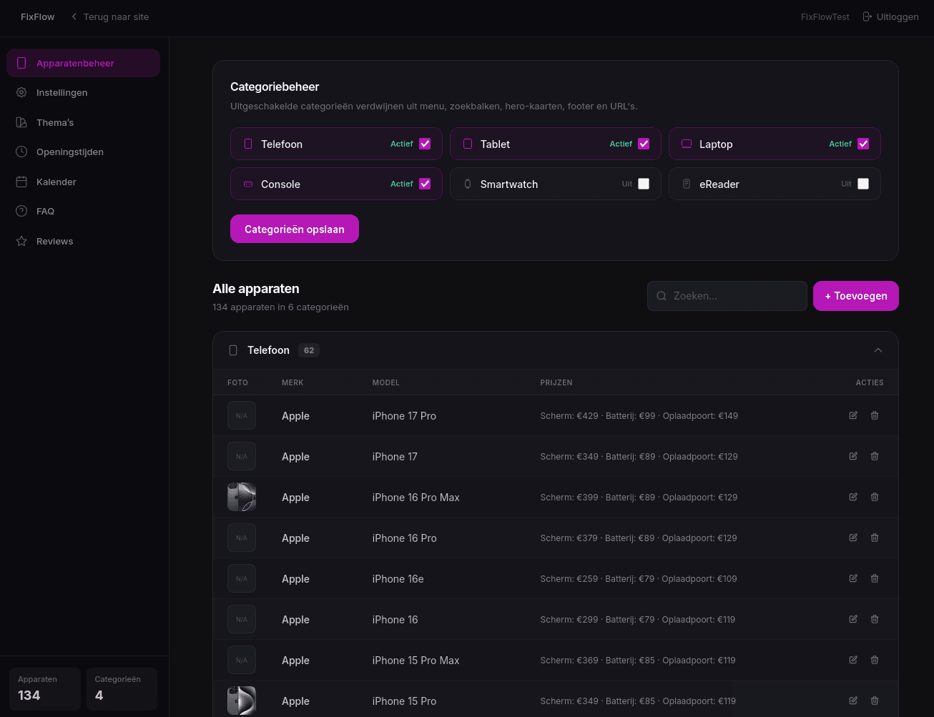Select the Instellingen gear icon
The height and width of the screenshot is (717, 934).
pyautogui.click(x=23, y=92)
